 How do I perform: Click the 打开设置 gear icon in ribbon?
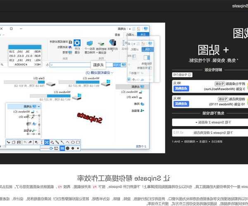(x=77, y=43)
